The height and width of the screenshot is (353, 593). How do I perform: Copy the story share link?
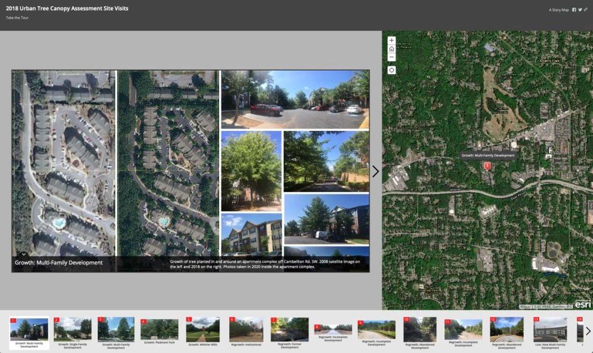click(x=586, y=10)
